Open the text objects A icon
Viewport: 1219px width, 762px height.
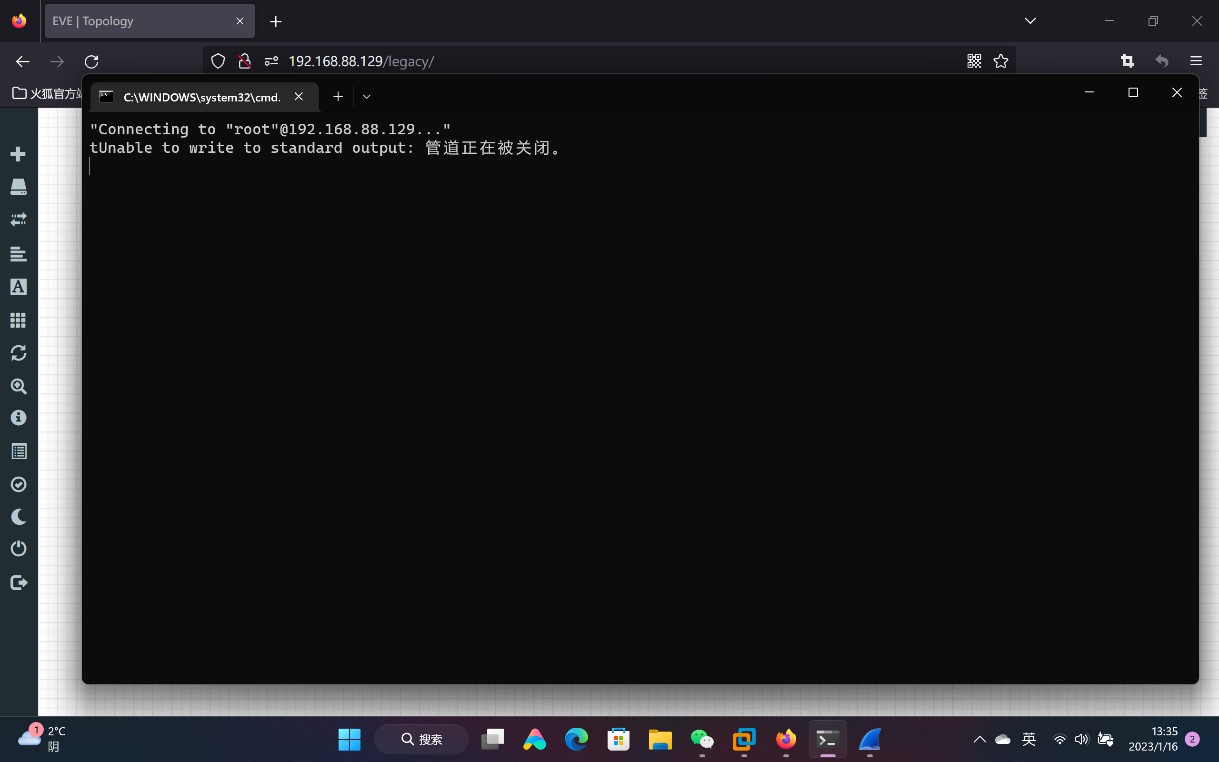[18, 287]
